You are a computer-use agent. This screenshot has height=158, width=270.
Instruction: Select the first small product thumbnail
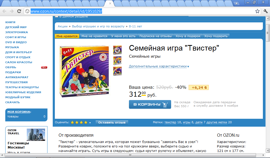coord(117,50)
